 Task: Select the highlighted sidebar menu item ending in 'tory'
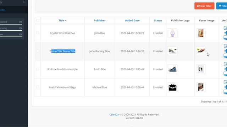[x=14, y=10]
